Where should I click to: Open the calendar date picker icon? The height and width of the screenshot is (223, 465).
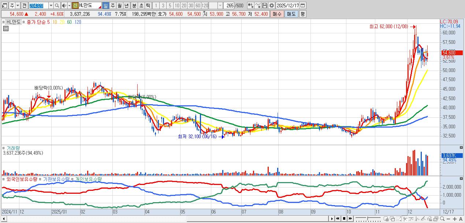coord(303,5)
